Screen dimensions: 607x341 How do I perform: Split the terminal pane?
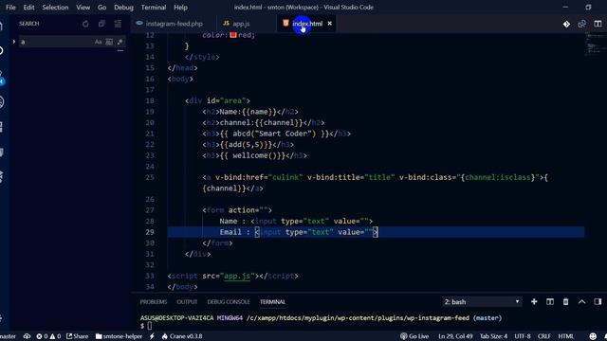click(550, 302)
